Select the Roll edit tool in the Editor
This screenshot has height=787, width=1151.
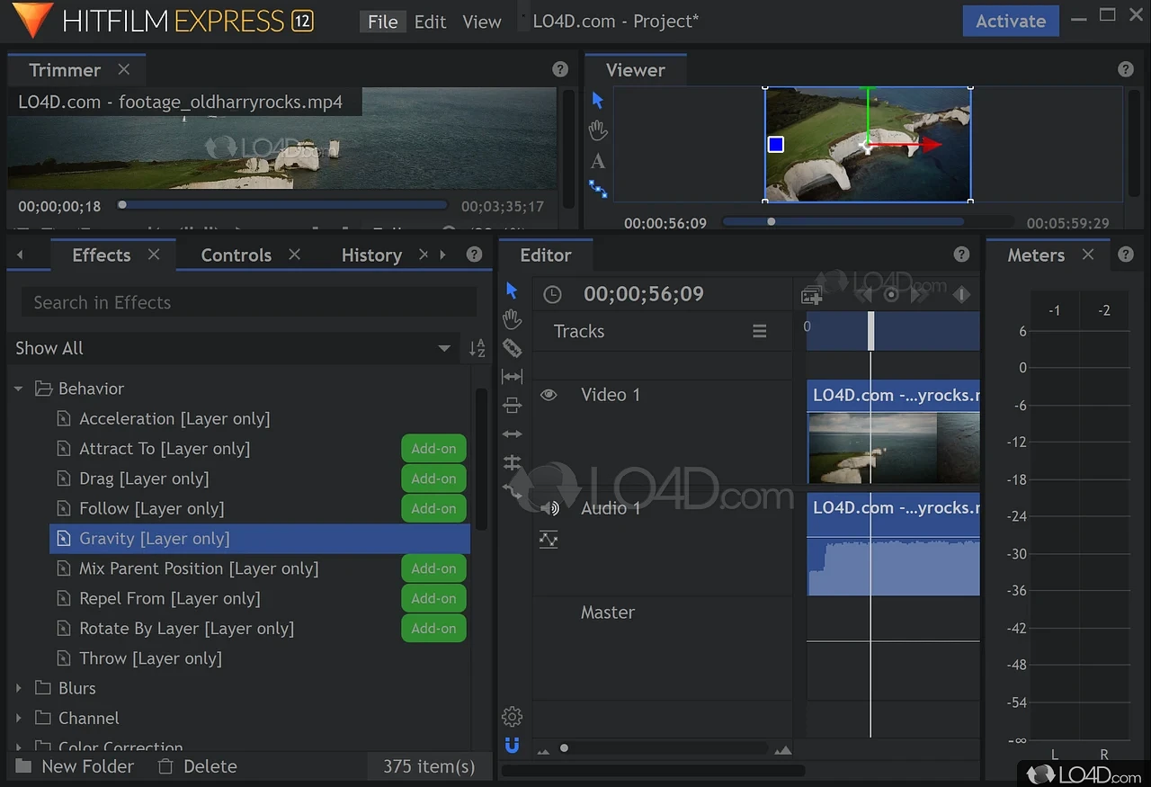click(512, 462)
